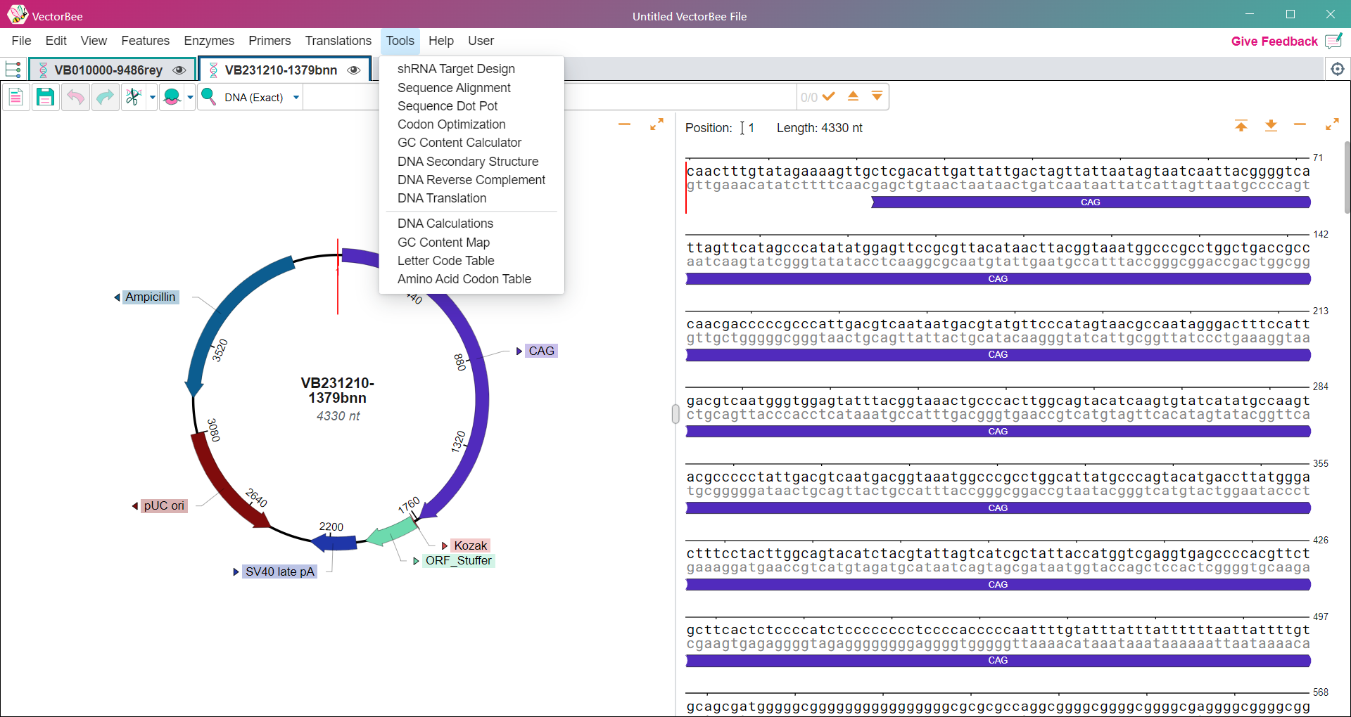Go to previous search match arrow
The height and width of the screenshot is (717, 1351).
853,96
